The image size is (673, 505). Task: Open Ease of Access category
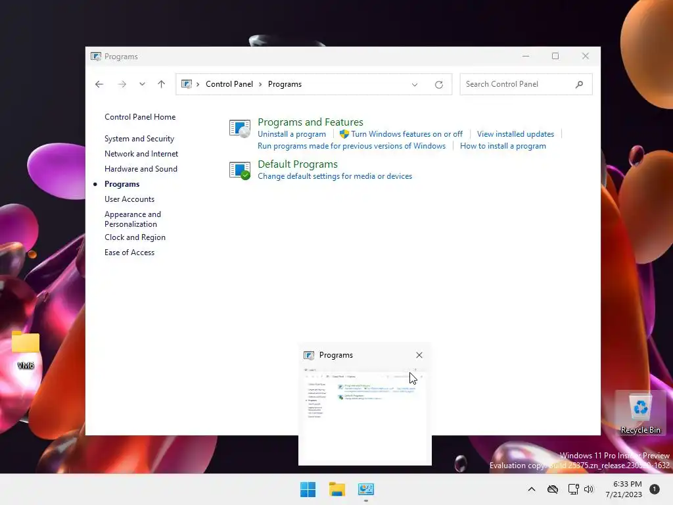[129, 252]
